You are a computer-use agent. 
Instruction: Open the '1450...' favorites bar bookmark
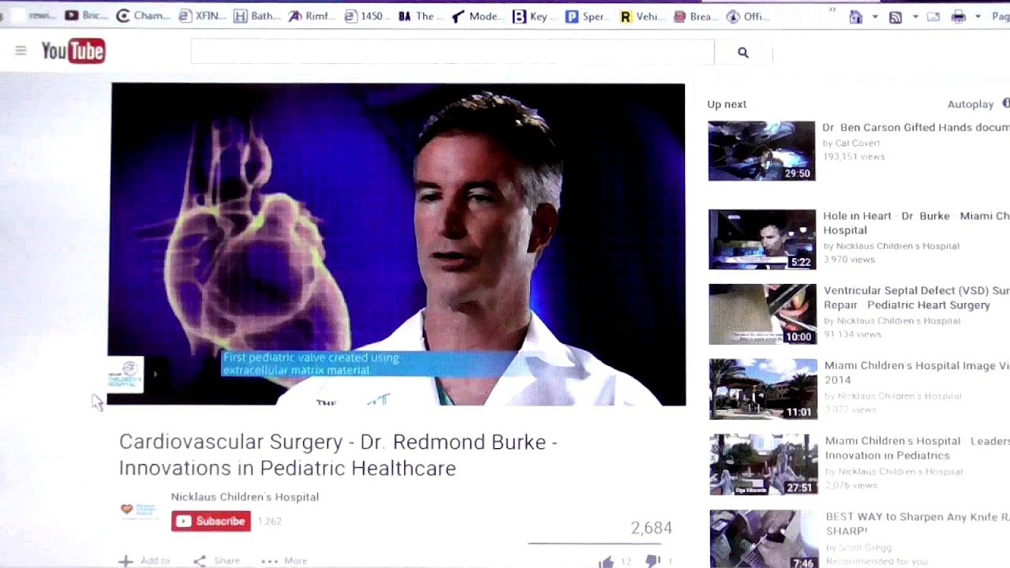coord(366,16)
